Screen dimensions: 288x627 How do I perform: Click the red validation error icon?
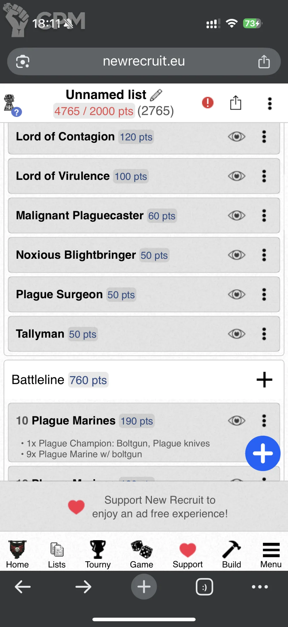[208, 103]
